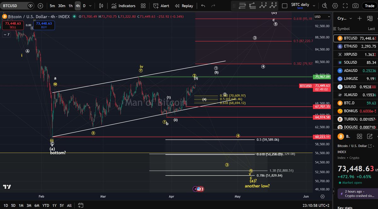Viewport: 378px width, 209px height.
Task: Create a new Alert
Action: (x=161, y=6)
